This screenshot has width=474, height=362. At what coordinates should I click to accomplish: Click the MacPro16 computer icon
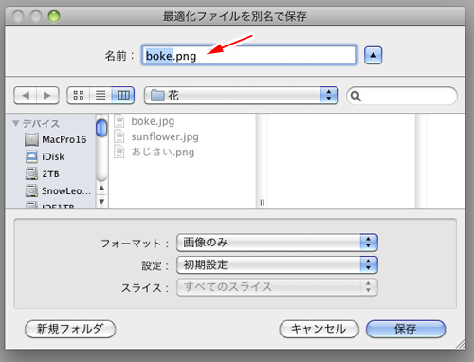(31, 139)
